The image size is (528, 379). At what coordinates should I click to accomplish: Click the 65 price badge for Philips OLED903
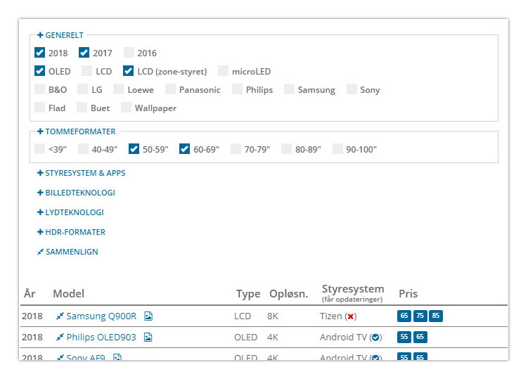(420, 337)
